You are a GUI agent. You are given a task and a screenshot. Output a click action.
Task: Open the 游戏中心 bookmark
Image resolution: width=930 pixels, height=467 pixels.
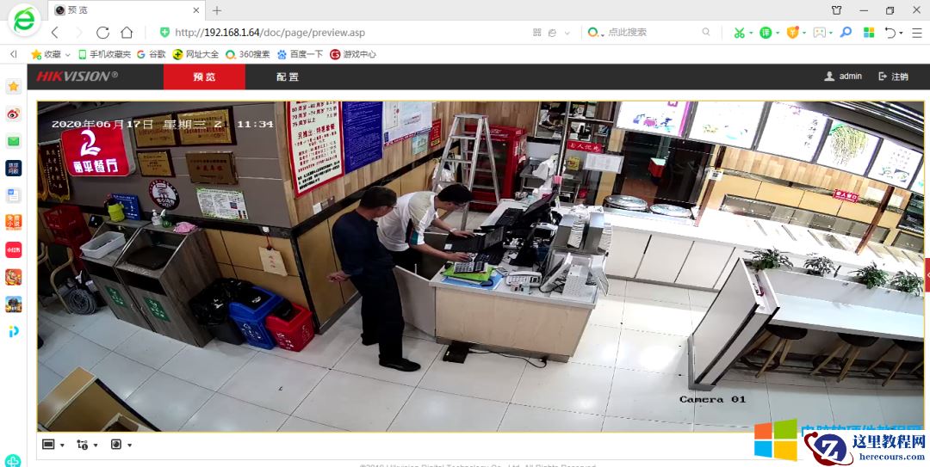(353, 54)
